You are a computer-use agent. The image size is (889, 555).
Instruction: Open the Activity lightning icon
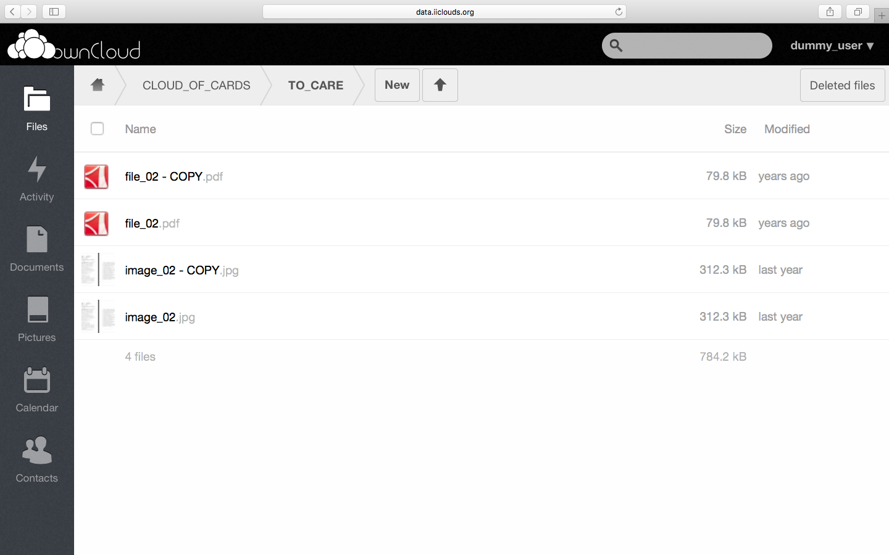coord(37,178)
